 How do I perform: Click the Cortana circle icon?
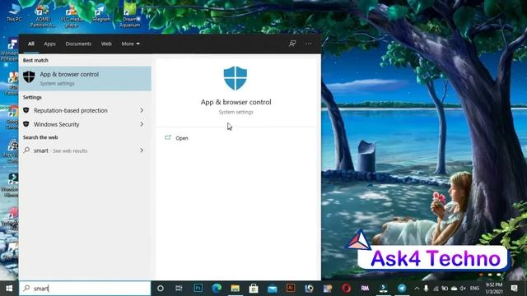coord(161,289)
